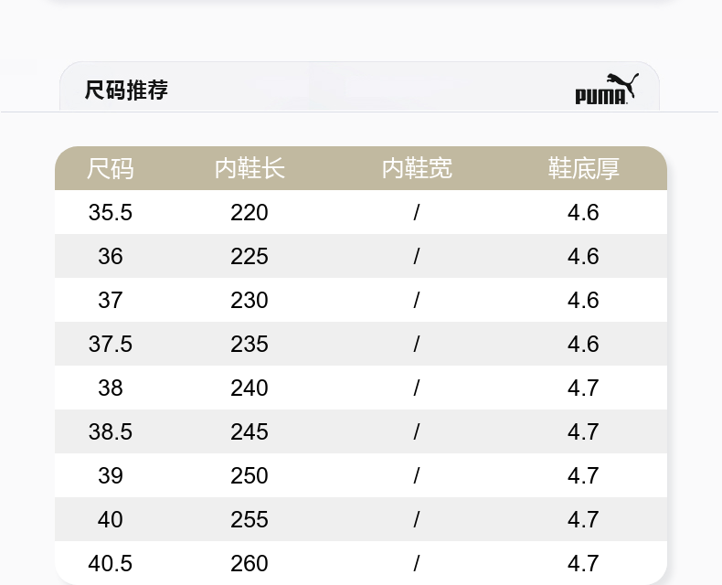
Task: Click the PUMA logo
Action: [x=606, y=90]
